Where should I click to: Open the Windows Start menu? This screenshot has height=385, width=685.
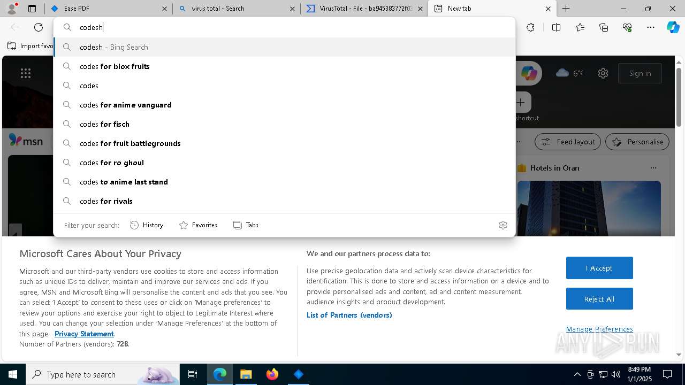pyautogui.click(x=13, y=374)
